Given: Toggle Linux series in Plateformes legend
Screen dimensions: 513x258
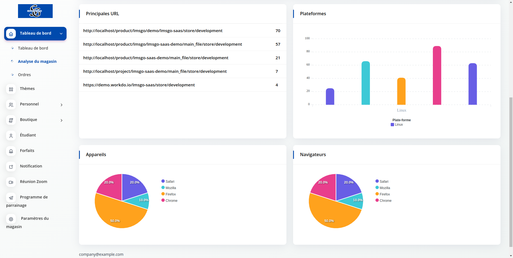Looking at the screenshot, I should [x=397, y=125].
